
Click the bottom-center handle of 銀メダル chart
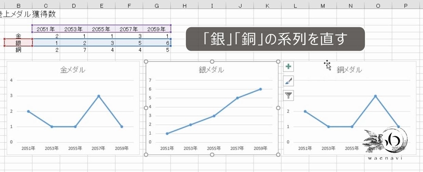[212, 155]
